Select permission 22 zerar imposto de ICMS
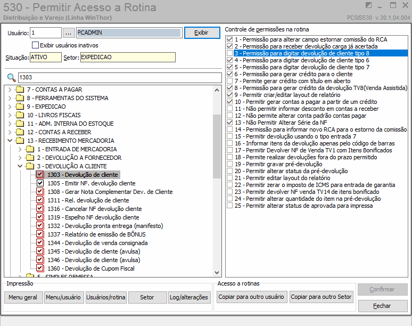The image size is (412, 326). coord(315,185)
